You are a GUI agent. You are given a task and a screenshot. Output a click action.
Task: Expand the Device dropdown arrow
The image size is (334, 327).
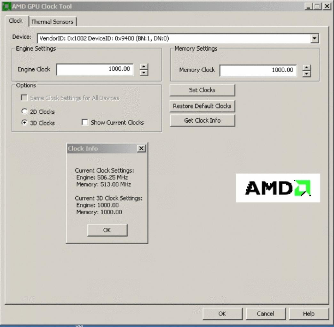click(314, 39)
